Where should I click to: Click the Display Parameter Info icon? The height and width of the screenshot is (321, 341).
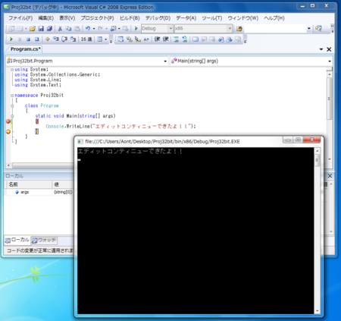pos(129,39)
